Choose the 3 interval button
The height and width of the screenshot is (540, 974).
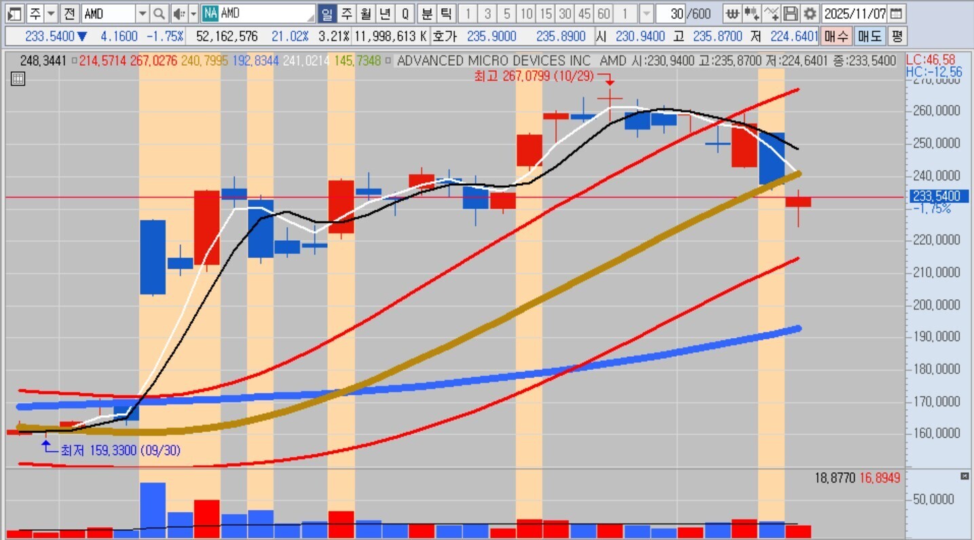click(487, 13)
